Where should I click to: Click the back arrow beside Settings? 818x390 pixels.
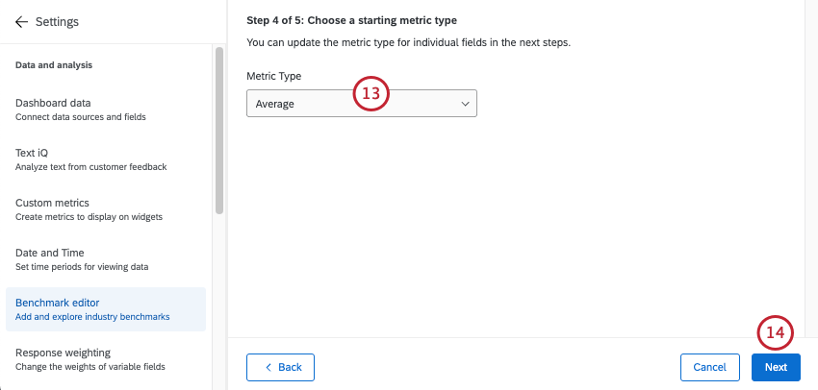coord(21,22)
